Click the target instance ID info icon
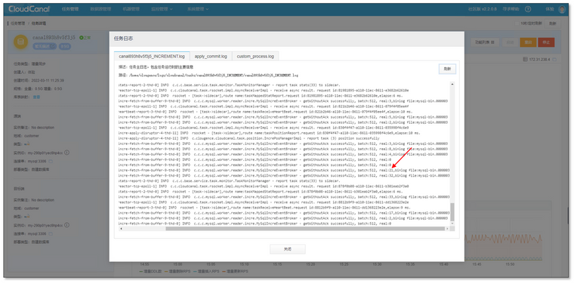574x284 pixels. (x=67, y=225)
